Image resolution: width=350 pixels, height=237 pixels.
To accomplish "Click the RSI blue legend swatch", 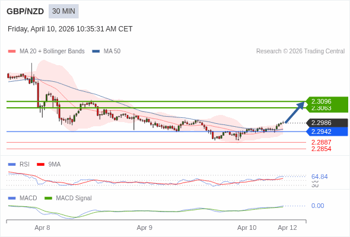I will (12, 165).
